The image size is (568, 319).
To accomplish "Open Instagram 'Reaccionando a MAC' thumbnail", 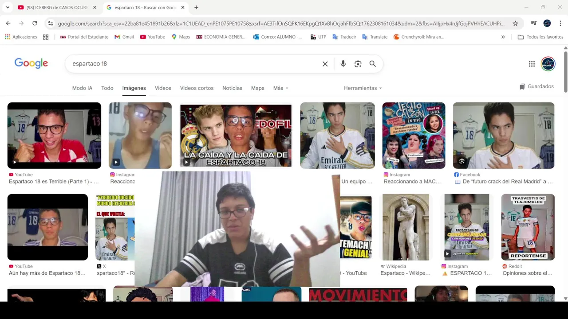I will pyautogui.click(x=414, y=136).
